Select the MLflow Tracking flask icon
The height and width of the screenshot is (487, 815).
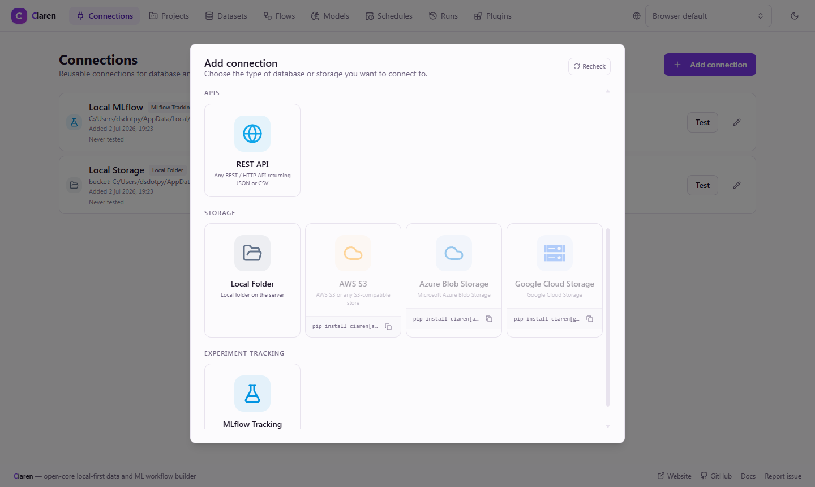tap(252, 394)
